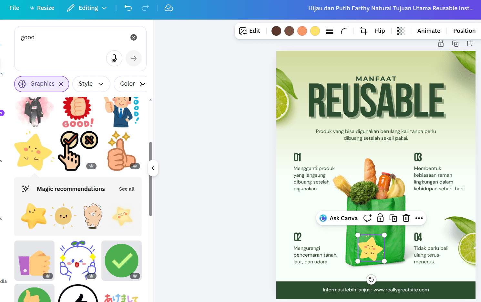The height and width of the screenshot is (302, 481).
Task: Click the rotate handle below the star sticker
Action: (371, 279)
